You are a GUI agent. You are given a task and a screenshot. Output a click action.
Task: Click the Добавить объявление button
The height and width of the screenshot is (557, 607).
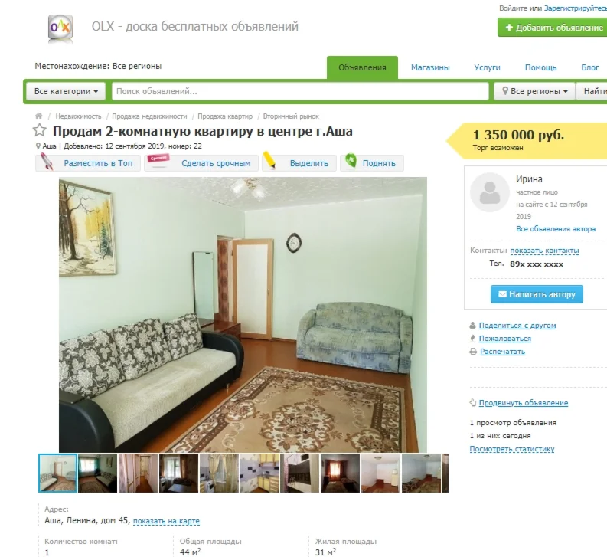point(553,28)
